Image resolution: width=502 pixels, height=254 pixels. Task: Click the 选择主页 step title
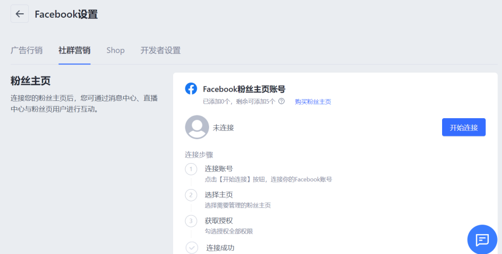(219, 195)
